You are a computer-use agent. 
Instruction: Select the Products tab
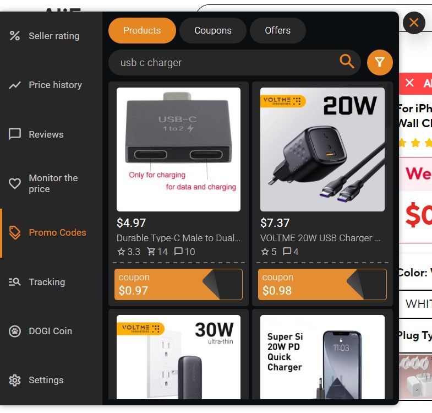click(x=142, y=30)
